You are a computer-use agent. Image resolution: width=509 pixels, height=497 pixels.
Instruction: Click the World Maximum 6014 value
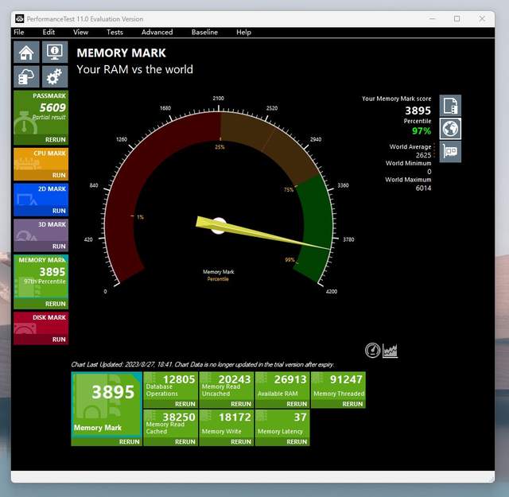click(423, 188)
